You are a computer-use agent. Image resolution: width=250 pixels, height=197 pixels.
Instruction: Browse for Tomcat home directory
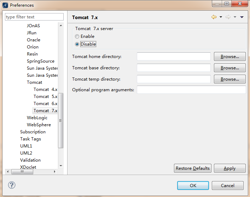coord(229,57)
